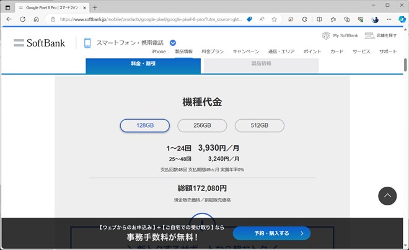This screenshot has width=409, height=250.
Task: Open the 通信・エリア menu item
Action: coord(281,51)
